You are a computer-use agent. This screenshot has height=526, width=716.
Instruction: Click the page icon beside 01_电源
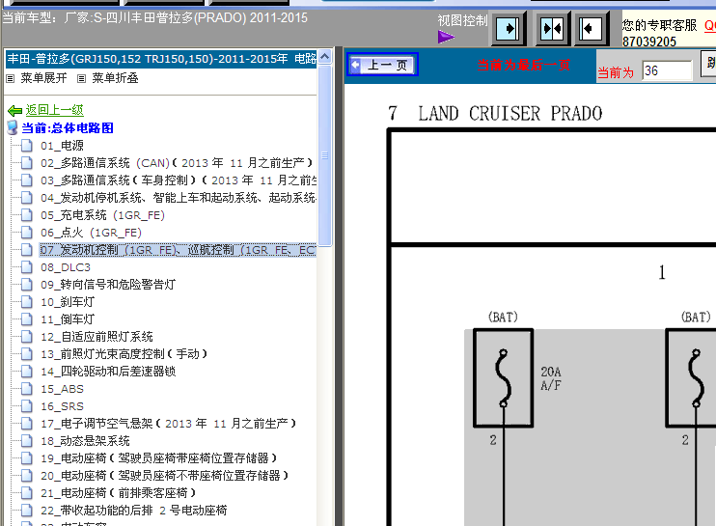[x=27, y=146]
